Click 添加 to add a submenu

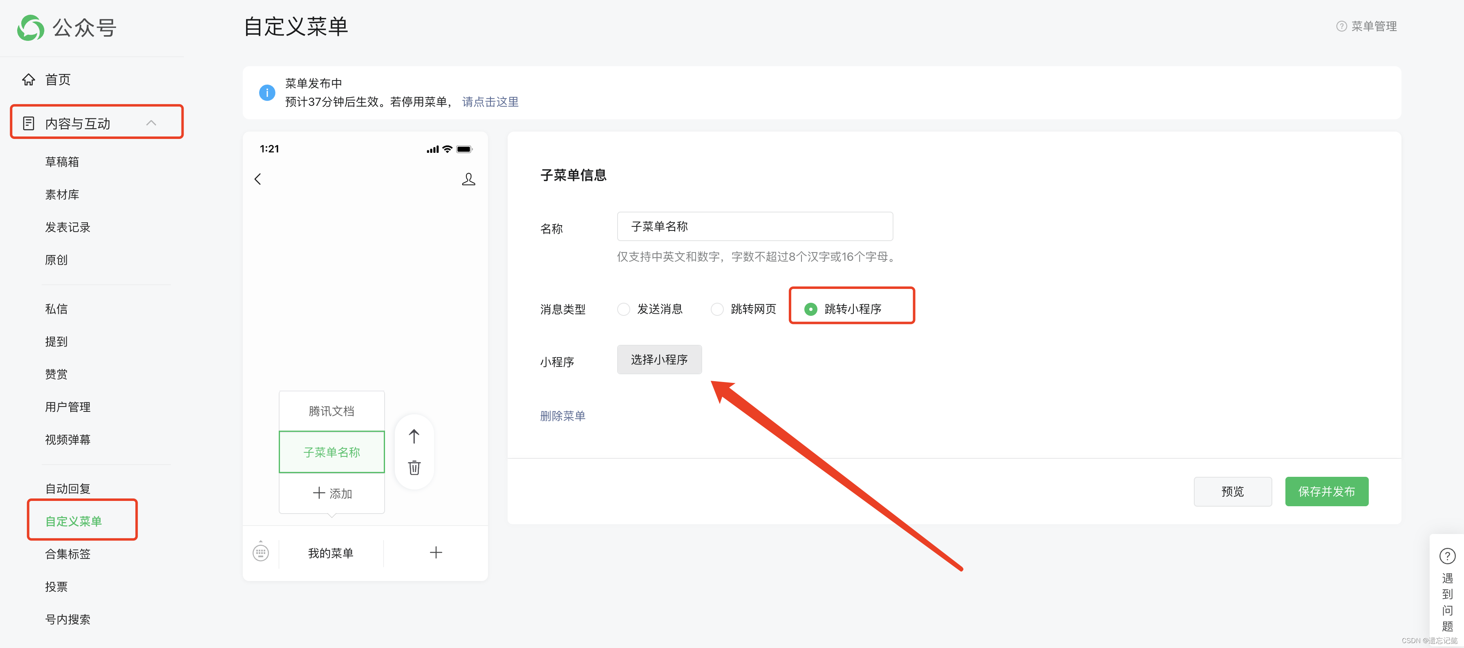(x=332, y=494)
